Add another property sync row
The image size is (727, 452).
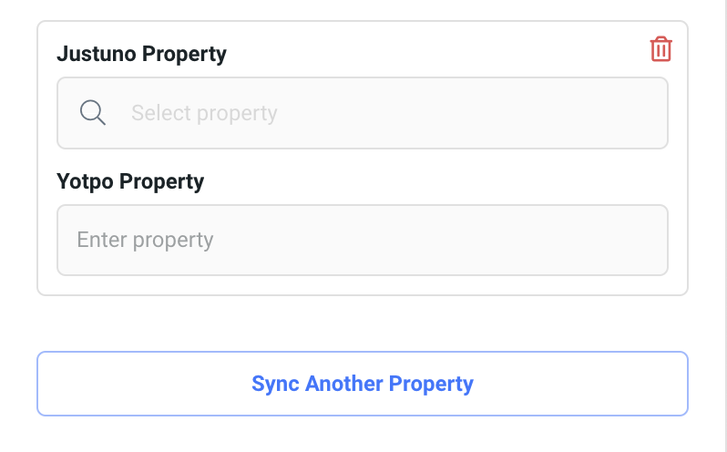coord(363,384)
